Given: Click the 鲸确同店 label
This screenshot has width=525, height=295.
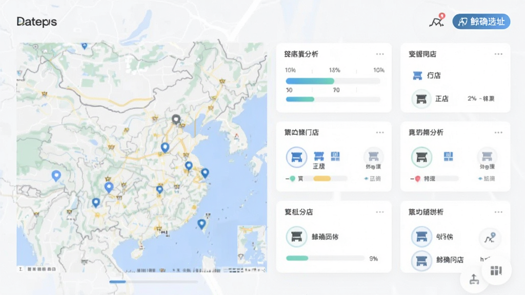Looking at the screenshot, I should pyautogui.click(x=450, y=260).
